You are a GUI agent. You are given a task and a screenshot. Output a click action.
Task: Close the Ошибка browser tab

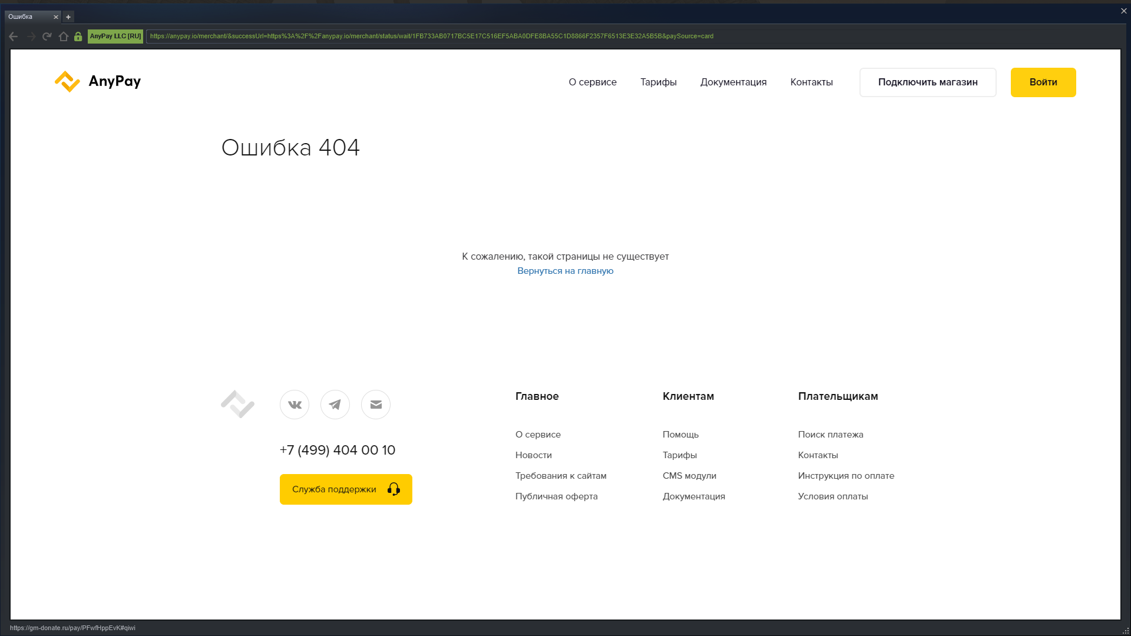[x=56, y=17]
